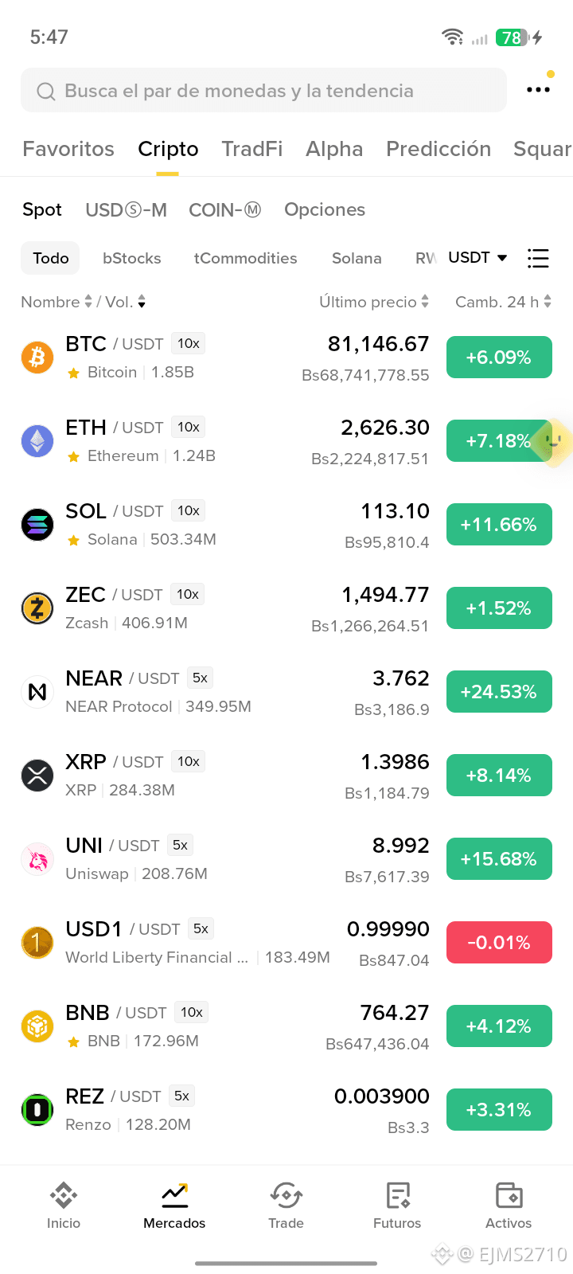Sort list by Último precio
Image resolution: width=573 pixels, height=1274 pixels.
pos(374,302)
